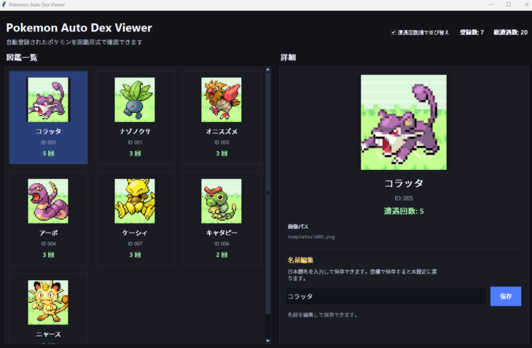Click the ID 005 text in コラッタ card
This screenshot has height=348, width=532.
pos(48,142)
